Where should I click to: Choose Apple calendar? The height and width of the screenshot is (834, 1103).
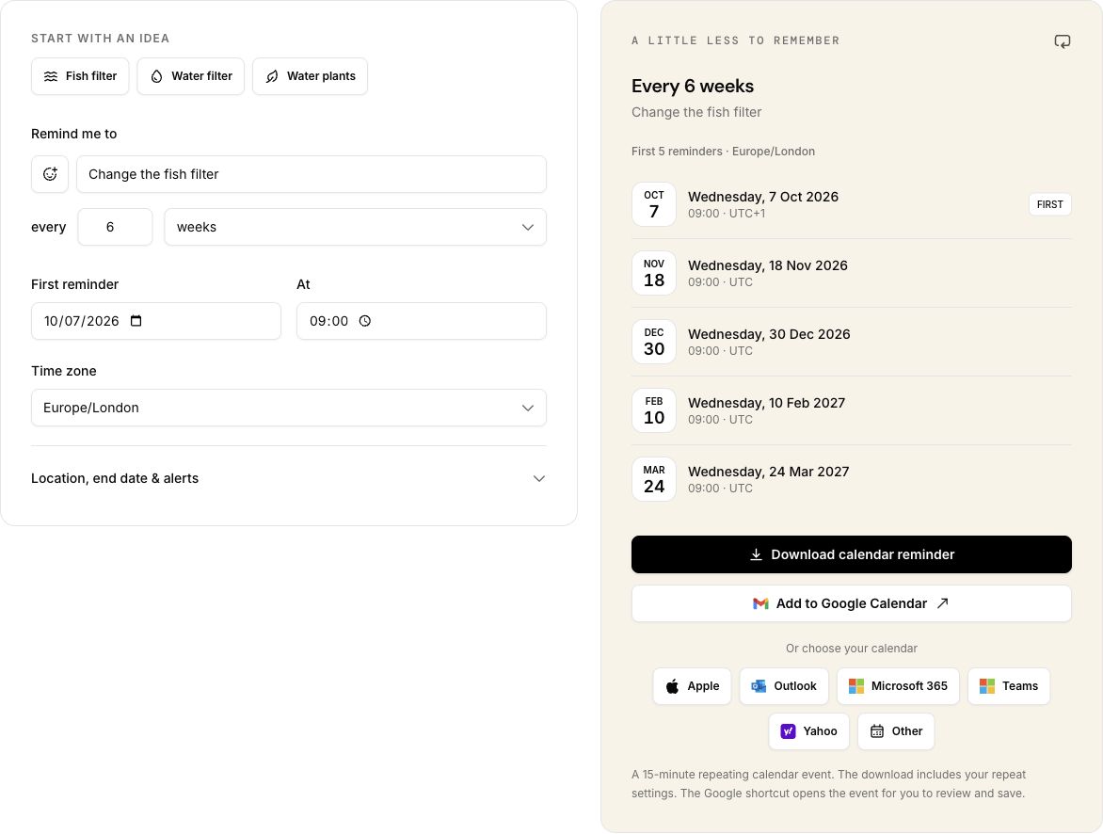(692, 686)
